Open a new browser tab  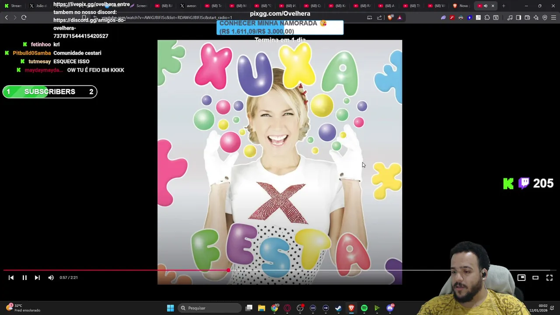(x=504, y=6)
